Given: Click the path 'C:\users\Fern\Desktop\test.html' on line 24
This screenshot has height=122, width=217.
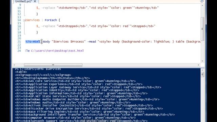Looking at the screenshot, I should point(57,51).
